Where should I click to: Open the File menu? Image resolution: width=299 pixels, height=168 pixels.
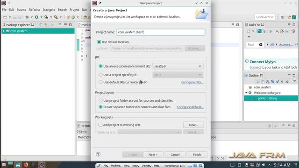[4, 9]
